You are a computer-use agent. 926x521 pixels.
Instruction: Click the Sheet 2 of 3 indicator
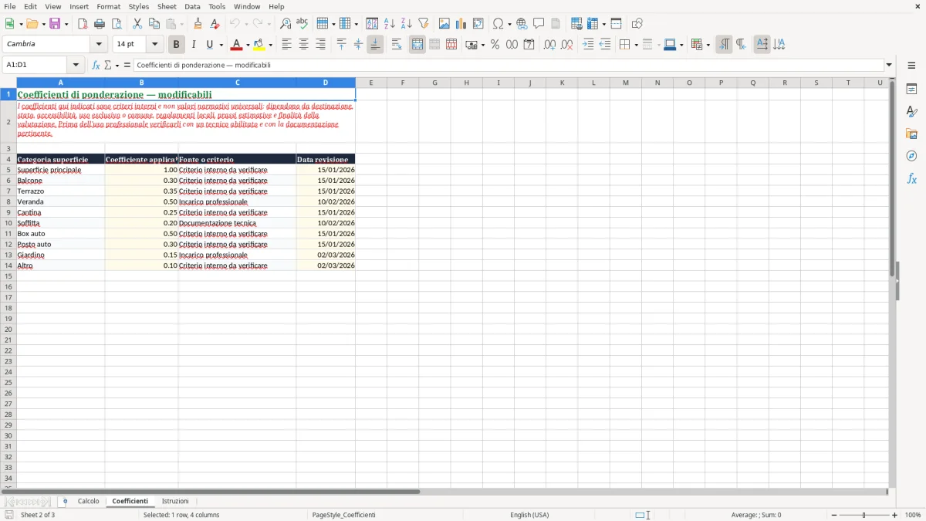(38, 515)
